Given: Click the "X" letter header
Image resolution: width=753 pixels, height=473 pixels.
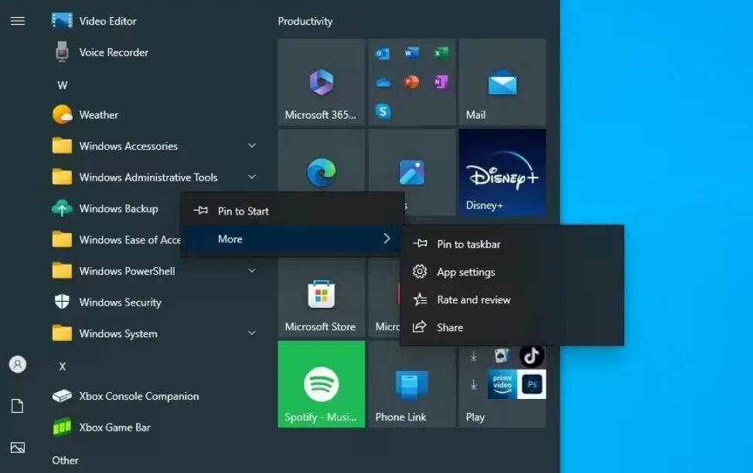Looking at the screenshot, I should (63, 367).
